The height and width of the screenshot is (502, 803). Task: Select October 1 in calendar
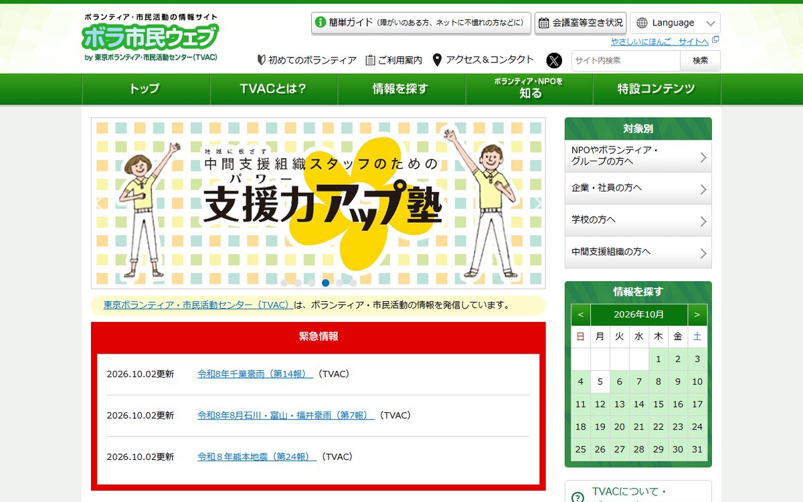tap(658, 359)
